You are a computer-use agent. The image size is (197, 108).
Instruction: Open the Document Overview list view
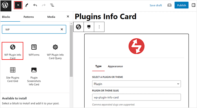click(x=52, y=5)
